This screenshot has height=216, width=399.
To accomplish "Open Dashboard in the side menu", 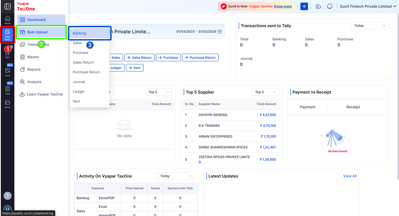I will point(41,20).
